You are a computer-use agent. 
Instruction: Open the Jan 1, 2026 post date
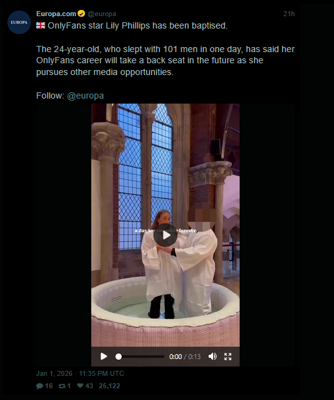click(x=80, y=373)
